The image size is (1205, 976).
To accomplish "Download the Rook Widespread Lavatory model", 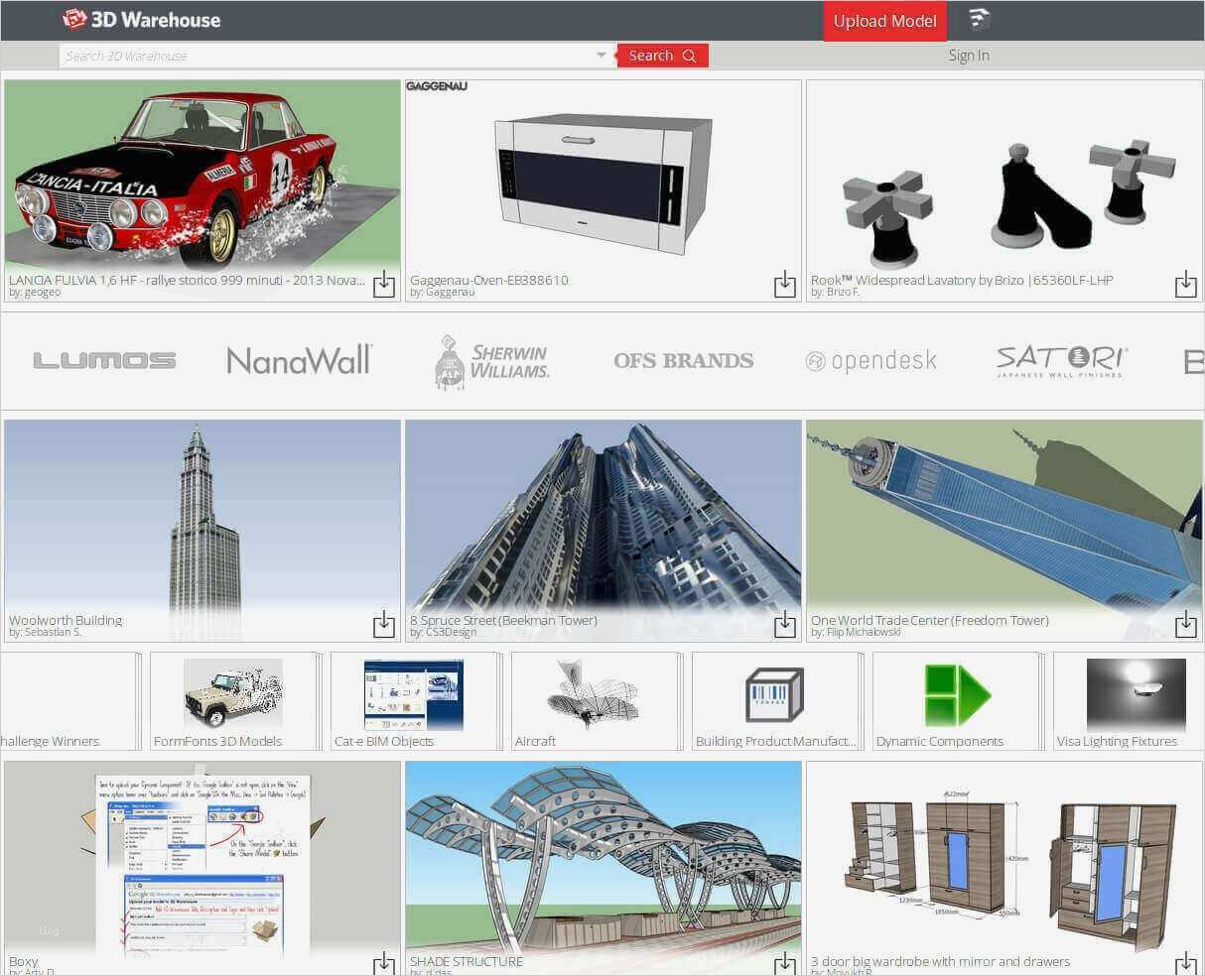I will (x=1186, y=285).
